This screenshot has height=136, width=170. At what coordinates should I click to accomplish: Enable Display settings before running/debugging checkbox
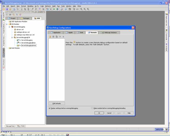pyautogui.click(x=50, y=108)
